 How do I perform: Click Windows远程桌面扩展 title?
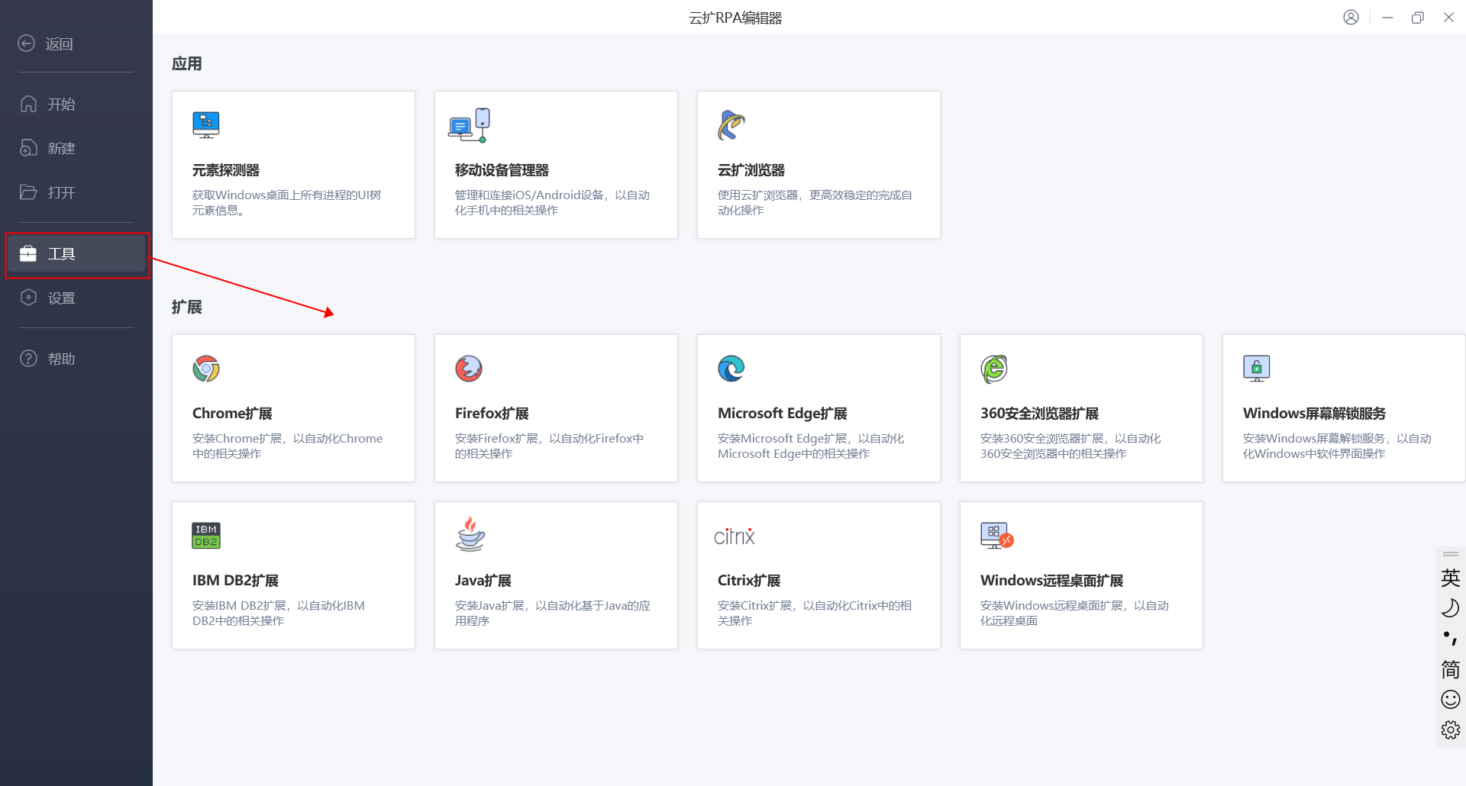[1052, 581]
